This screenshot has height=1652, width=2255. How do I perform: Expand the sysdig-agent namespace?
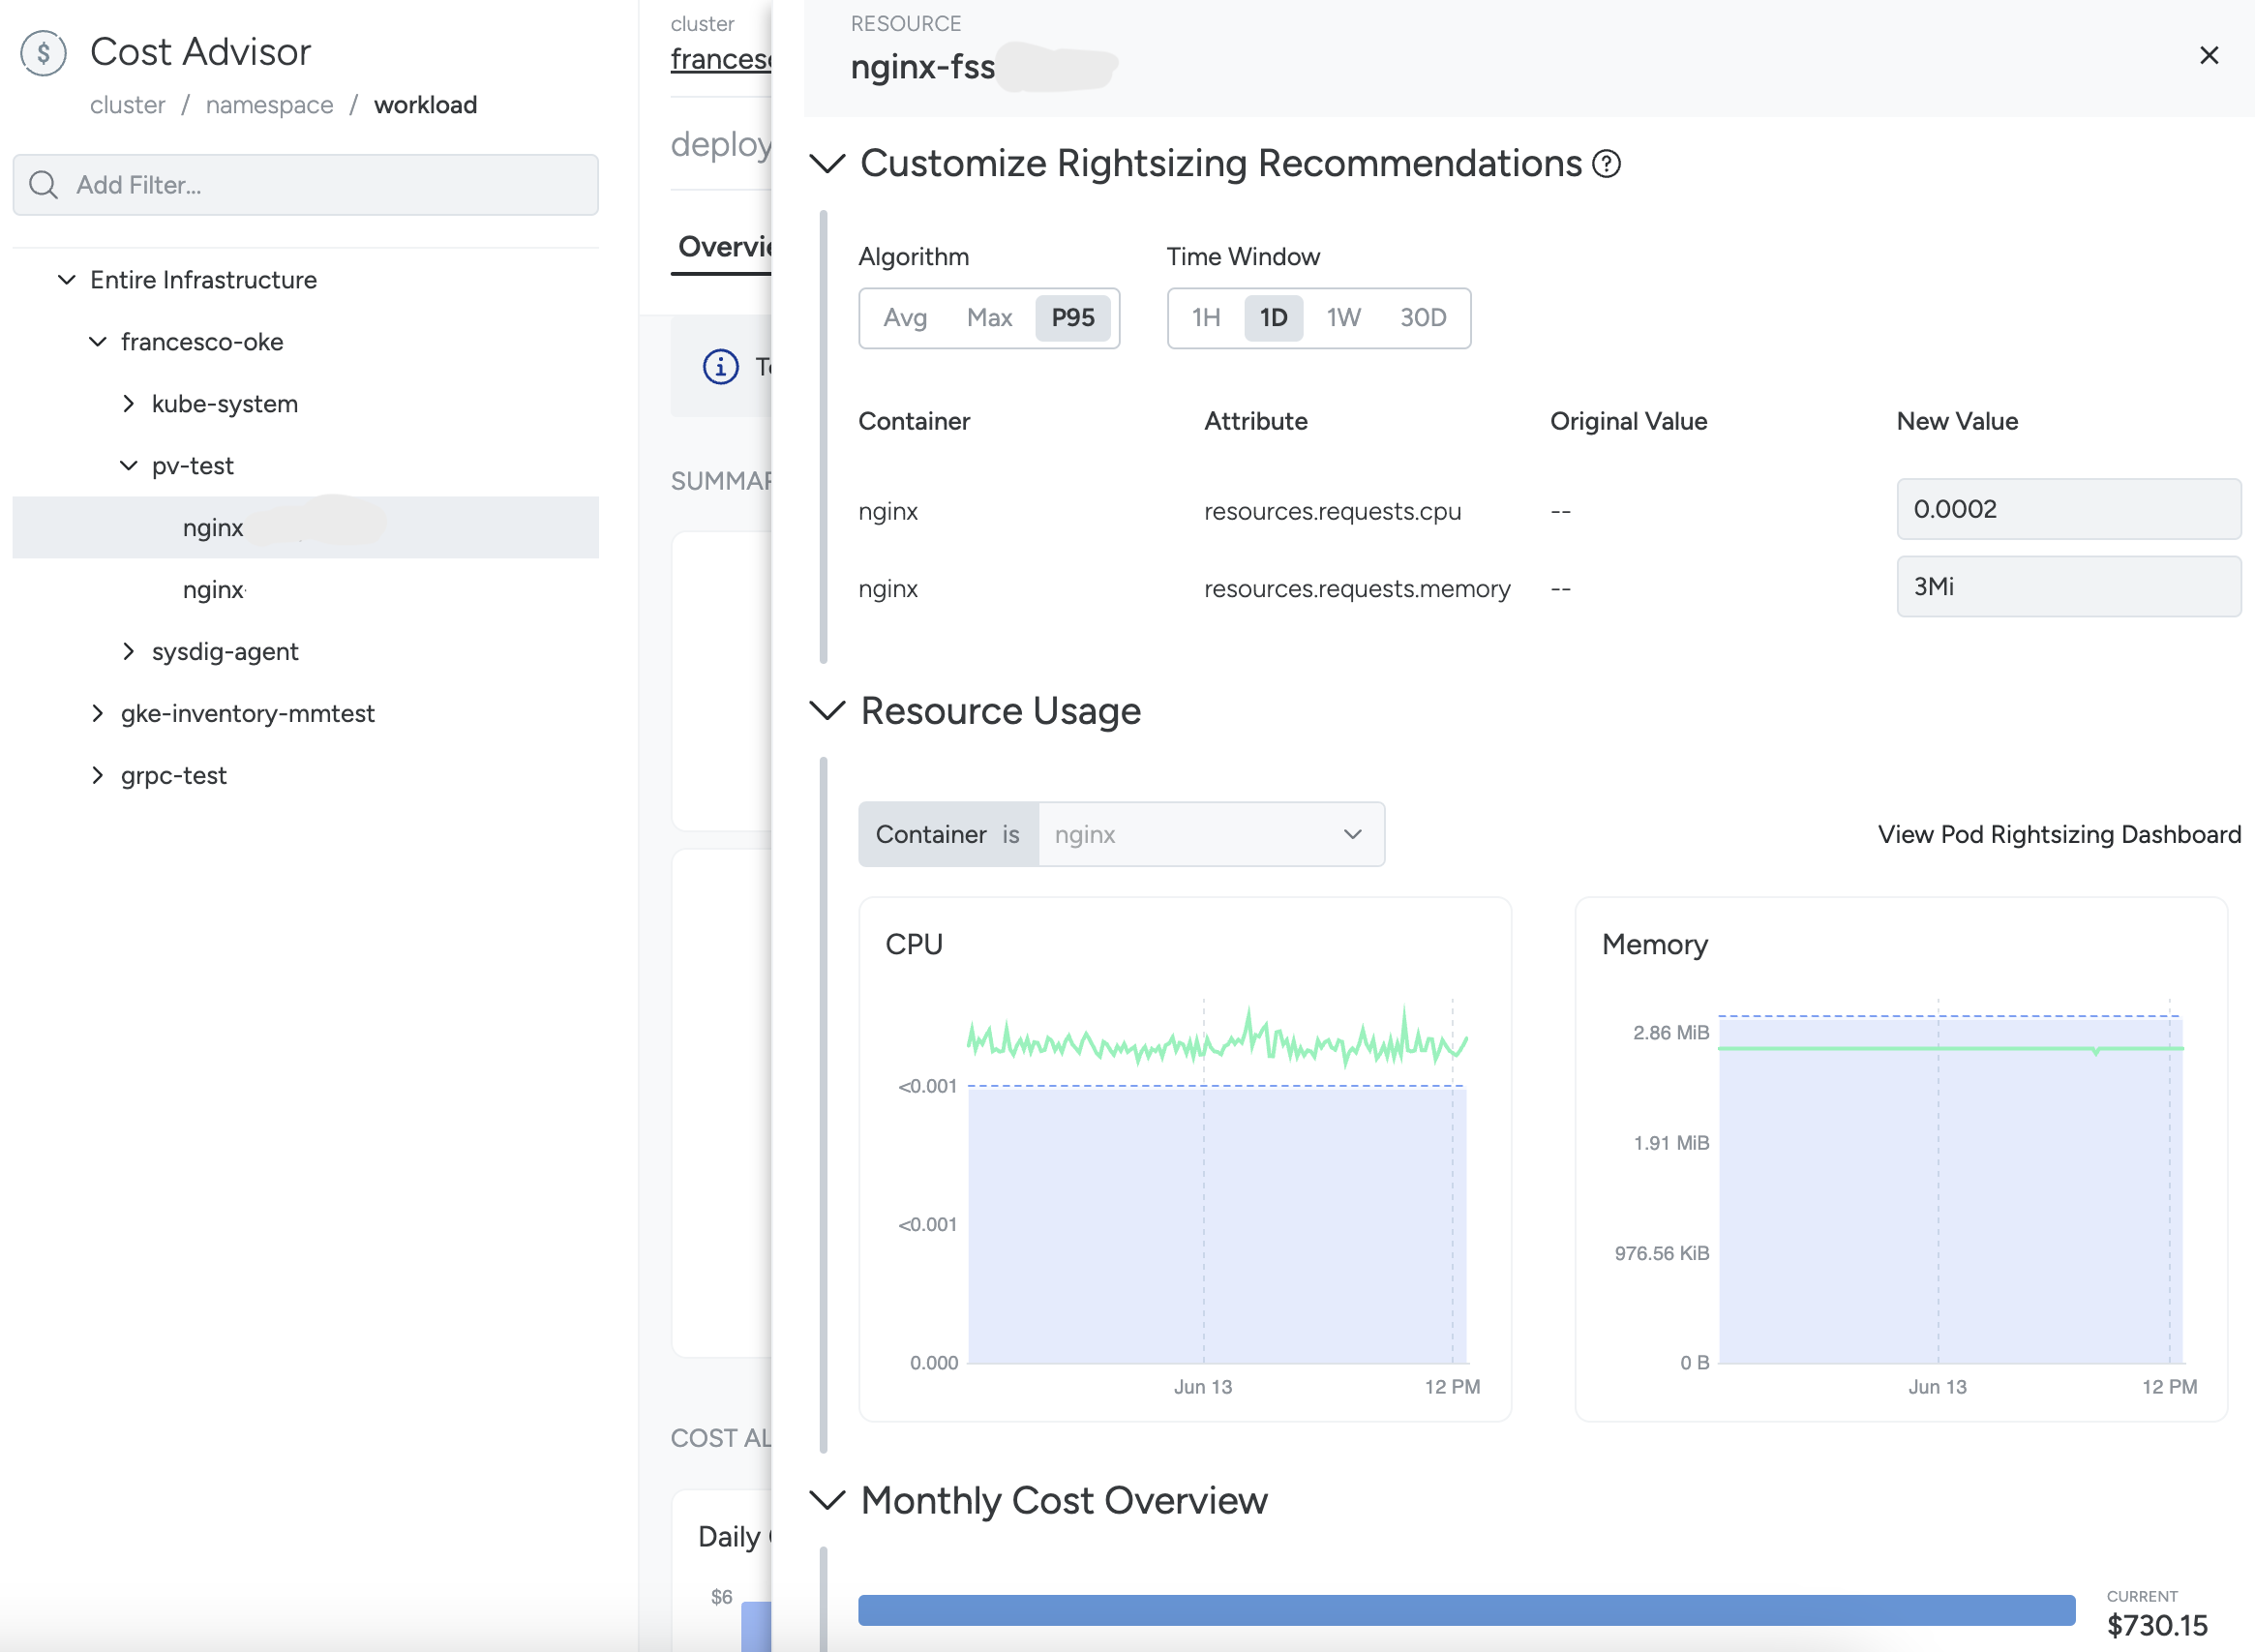pos(129,652)
